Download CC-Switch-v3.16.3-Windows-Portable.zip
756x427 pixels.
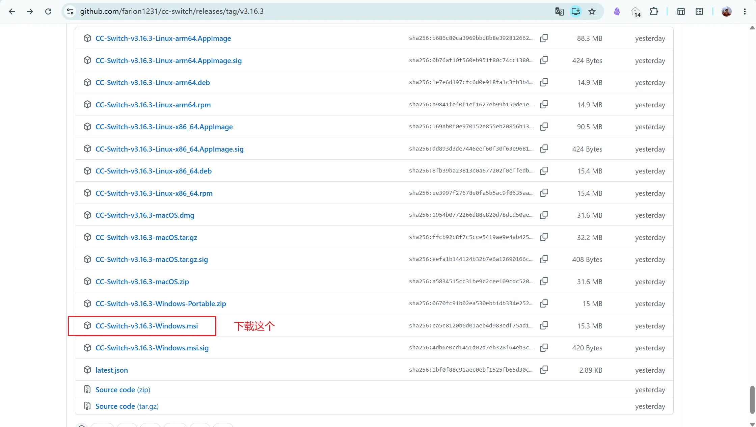coord(161,304)
